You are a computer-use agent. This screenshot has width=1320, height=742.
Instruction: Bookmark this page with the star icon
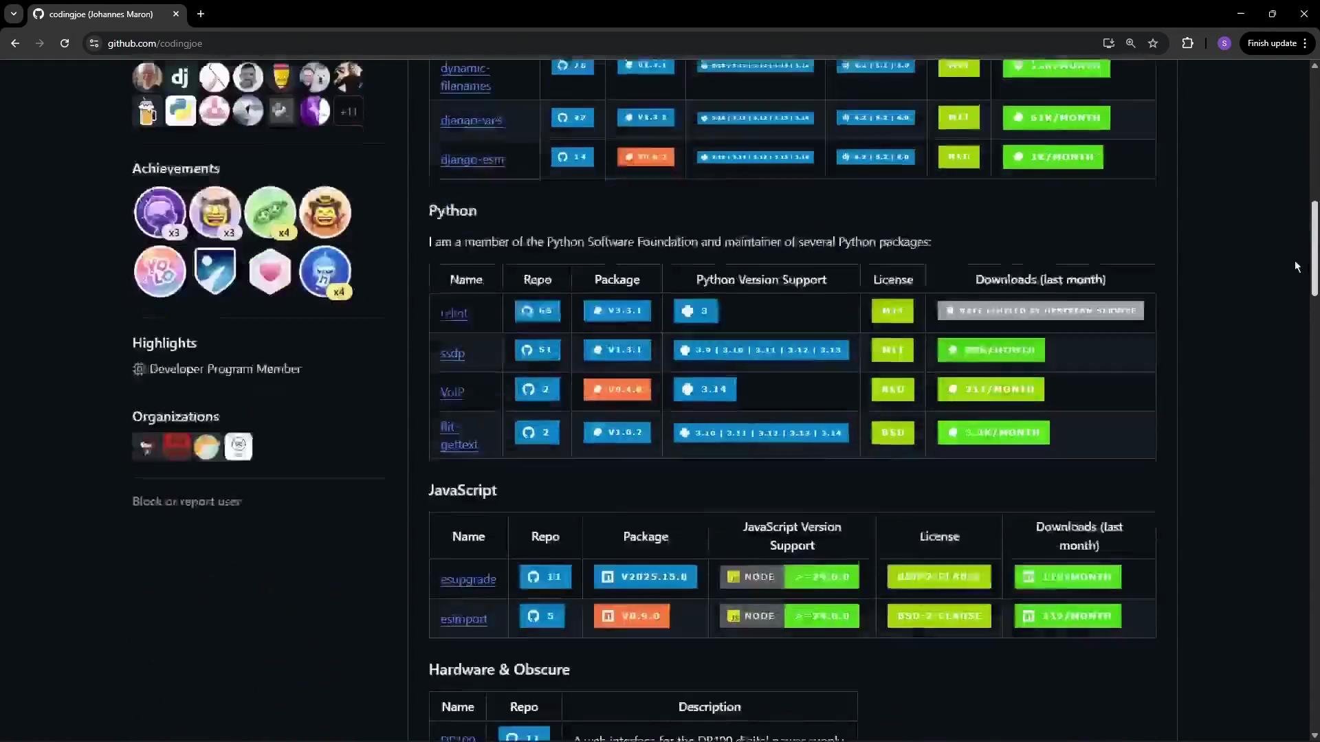1153,43
